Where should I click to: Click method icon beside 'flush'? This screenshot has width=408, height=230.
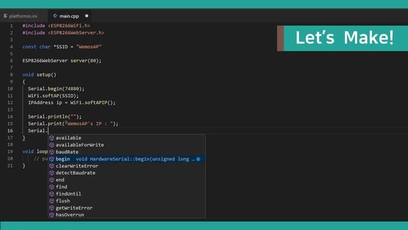(52, 201)
